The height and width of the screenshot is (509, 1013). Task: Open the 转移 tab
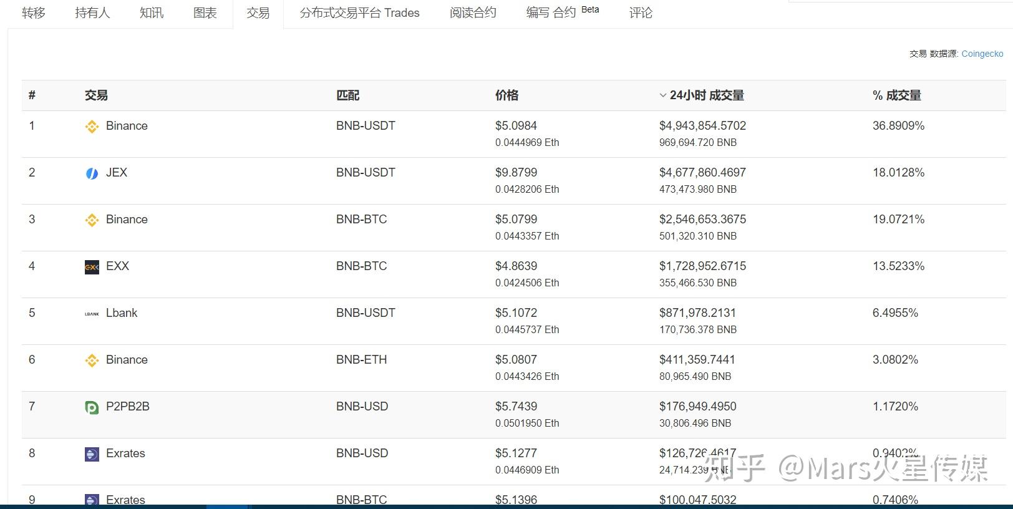coord(34,12)
